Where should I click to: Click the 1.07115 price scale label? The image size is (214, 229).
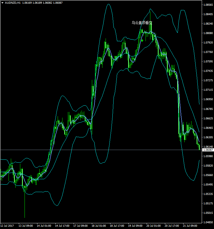tap(208, 90)
